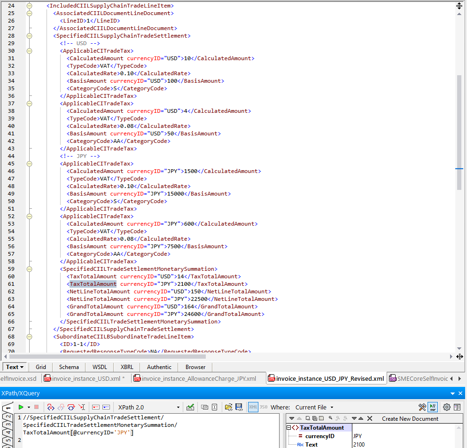Collapse IncludedCIILSupplyChainTradeLineItem fold marker line 24
The image size is (467, 448).
click(x=29, y=6)
